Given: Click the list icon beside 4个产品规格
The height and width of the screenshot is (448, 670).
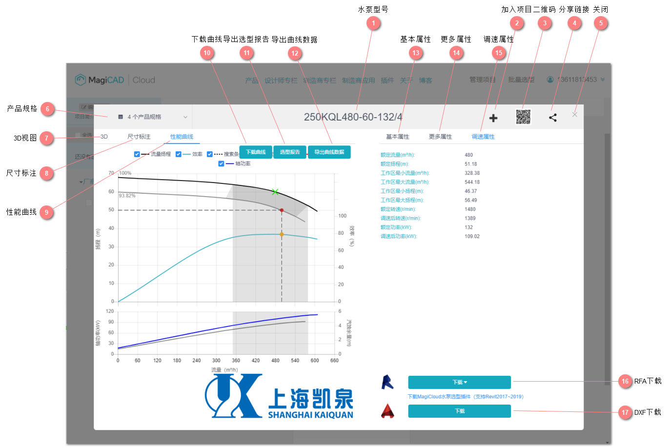Looking at the screenshot, I should [x=121, y=117].
